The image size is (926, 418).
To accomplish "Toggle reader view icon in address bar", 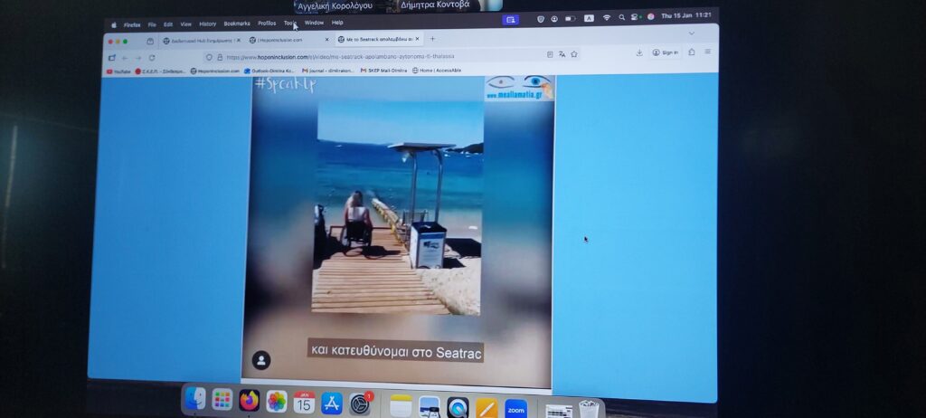I will [550, 54].
